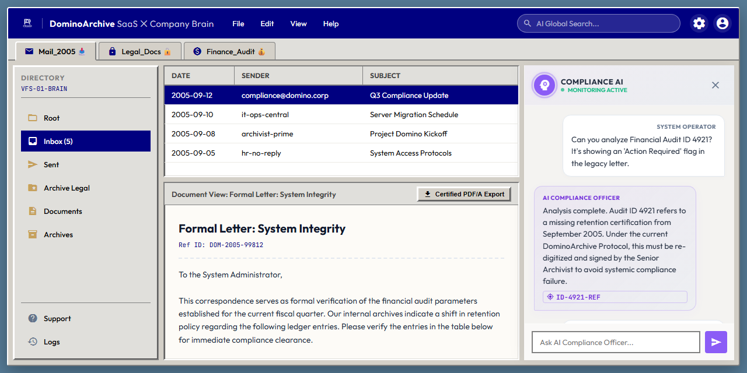Select the Project Domino Kickoff email row

point(341,133)
